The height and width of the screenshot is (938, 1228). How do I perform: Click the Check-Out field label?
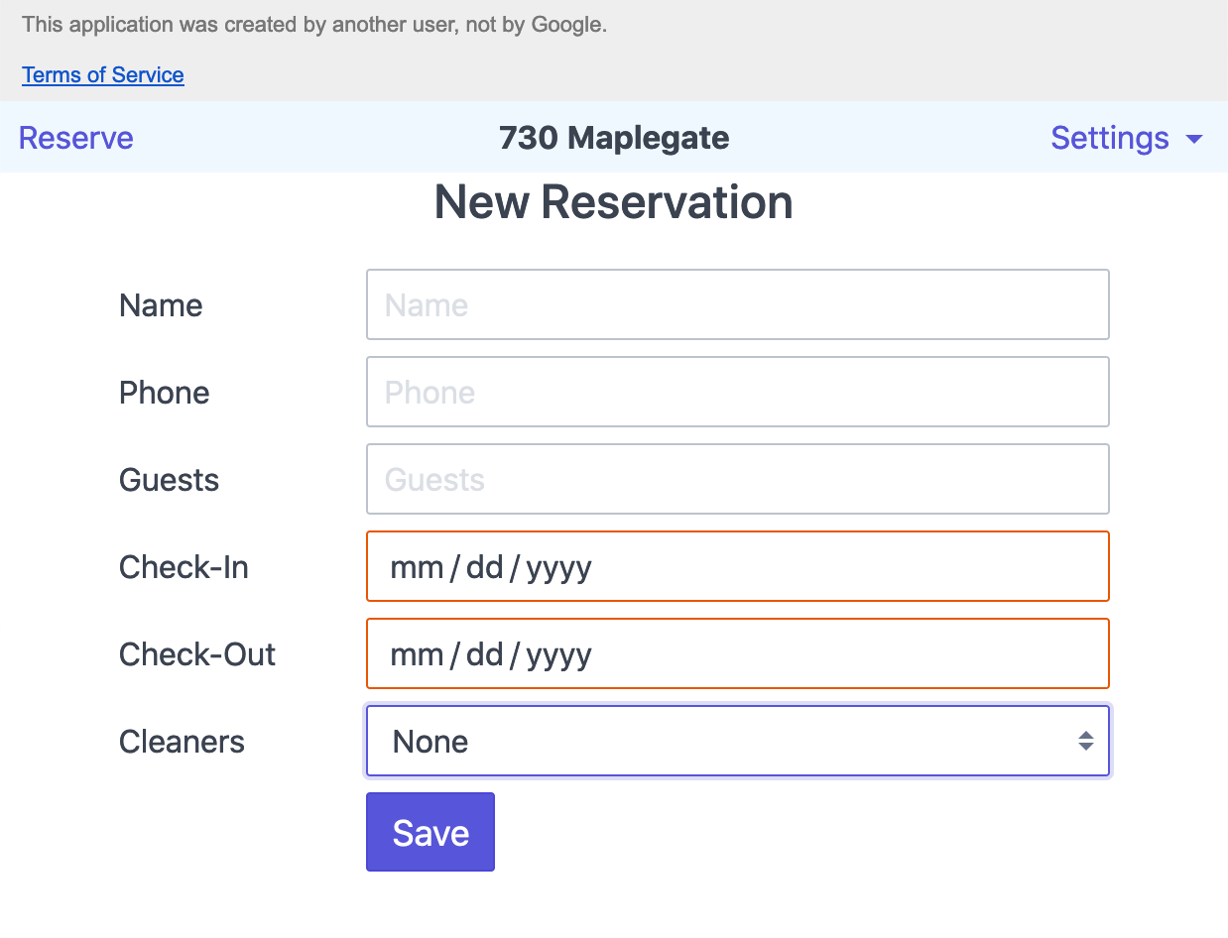(197, 654)
